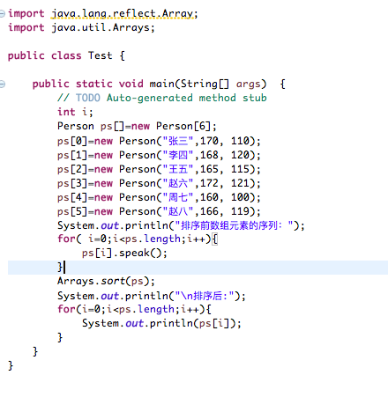Click the TODO Auto-generated method stub comment
388x397 pixels.
pos(162,98)
